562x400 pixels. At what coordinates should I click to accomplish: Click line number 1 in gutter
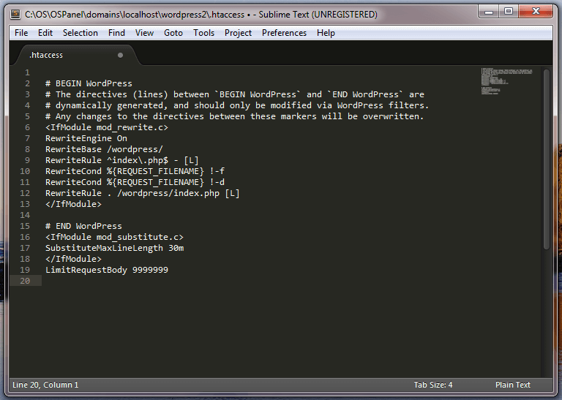coord(27,72)
